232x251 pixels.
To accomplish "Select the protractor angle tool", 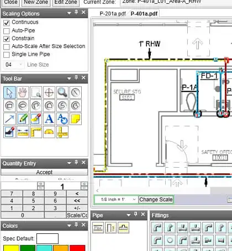I will (49, 132).
